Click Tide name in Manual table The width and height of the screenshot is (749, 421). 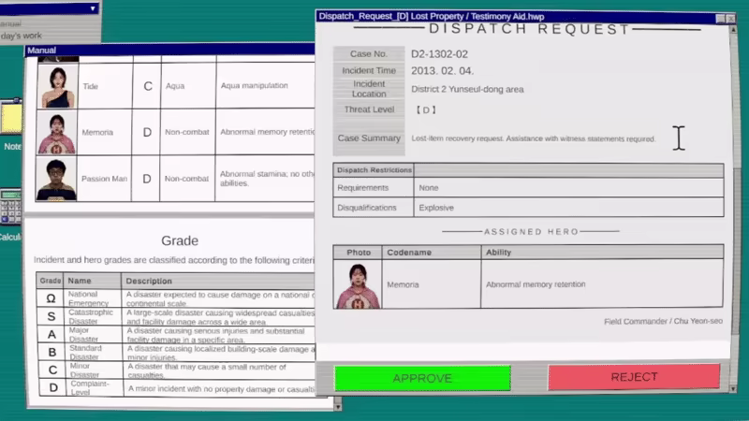(x=90, y=86)
